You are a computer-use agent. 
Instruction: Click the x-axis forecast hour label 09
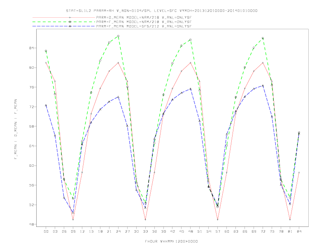click(73, 231)
